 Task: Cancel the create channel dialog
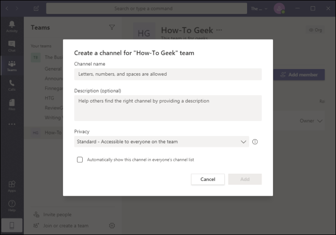click(208, 179)
